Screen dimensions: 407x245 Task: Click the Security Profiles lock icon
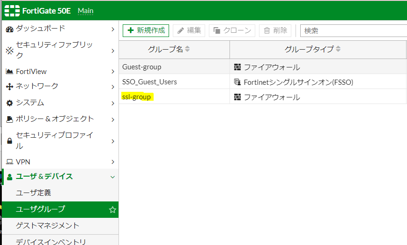point(10,141)
